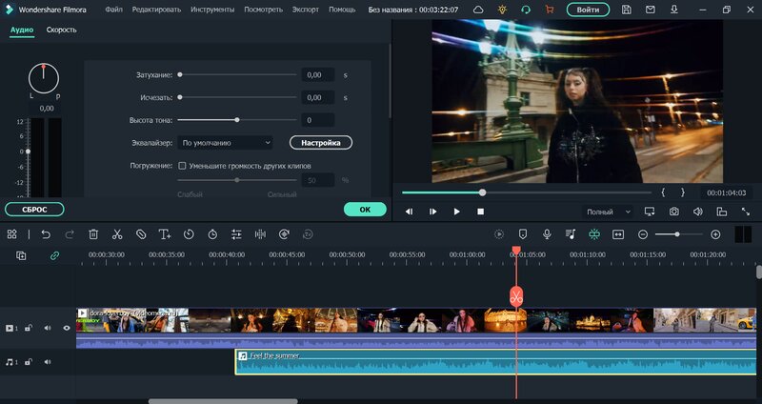Open the Инструменты menu

click(212, 10)
